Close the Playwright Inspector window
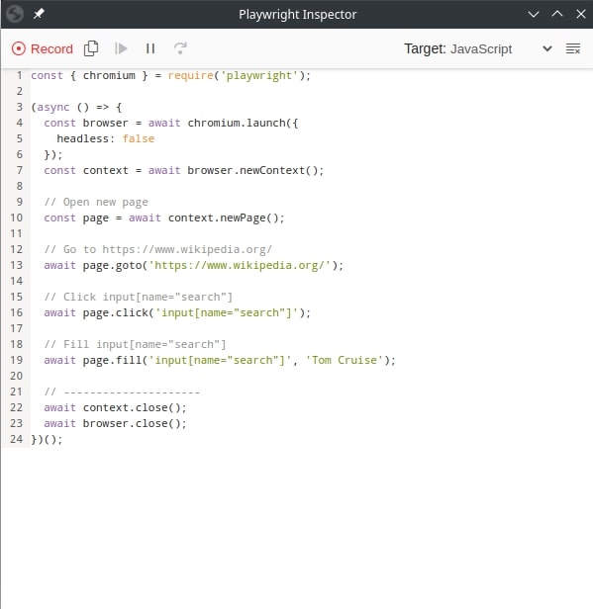 click(x=581, y=15)
